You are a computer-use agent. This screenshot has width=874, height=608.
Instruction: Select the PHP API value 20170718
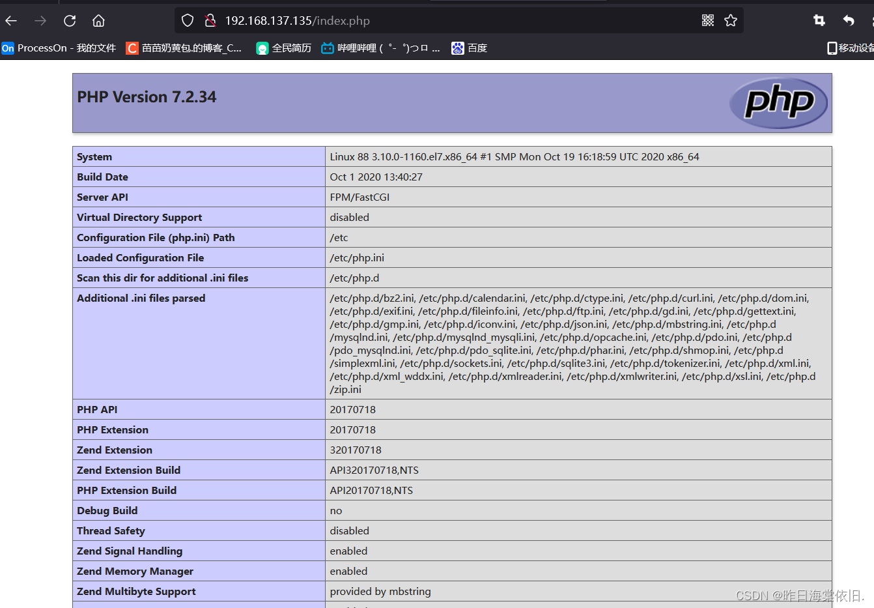click(353, 410)
